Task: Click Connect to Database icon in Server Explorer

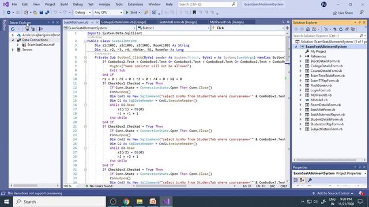Action: pos(27,29)
